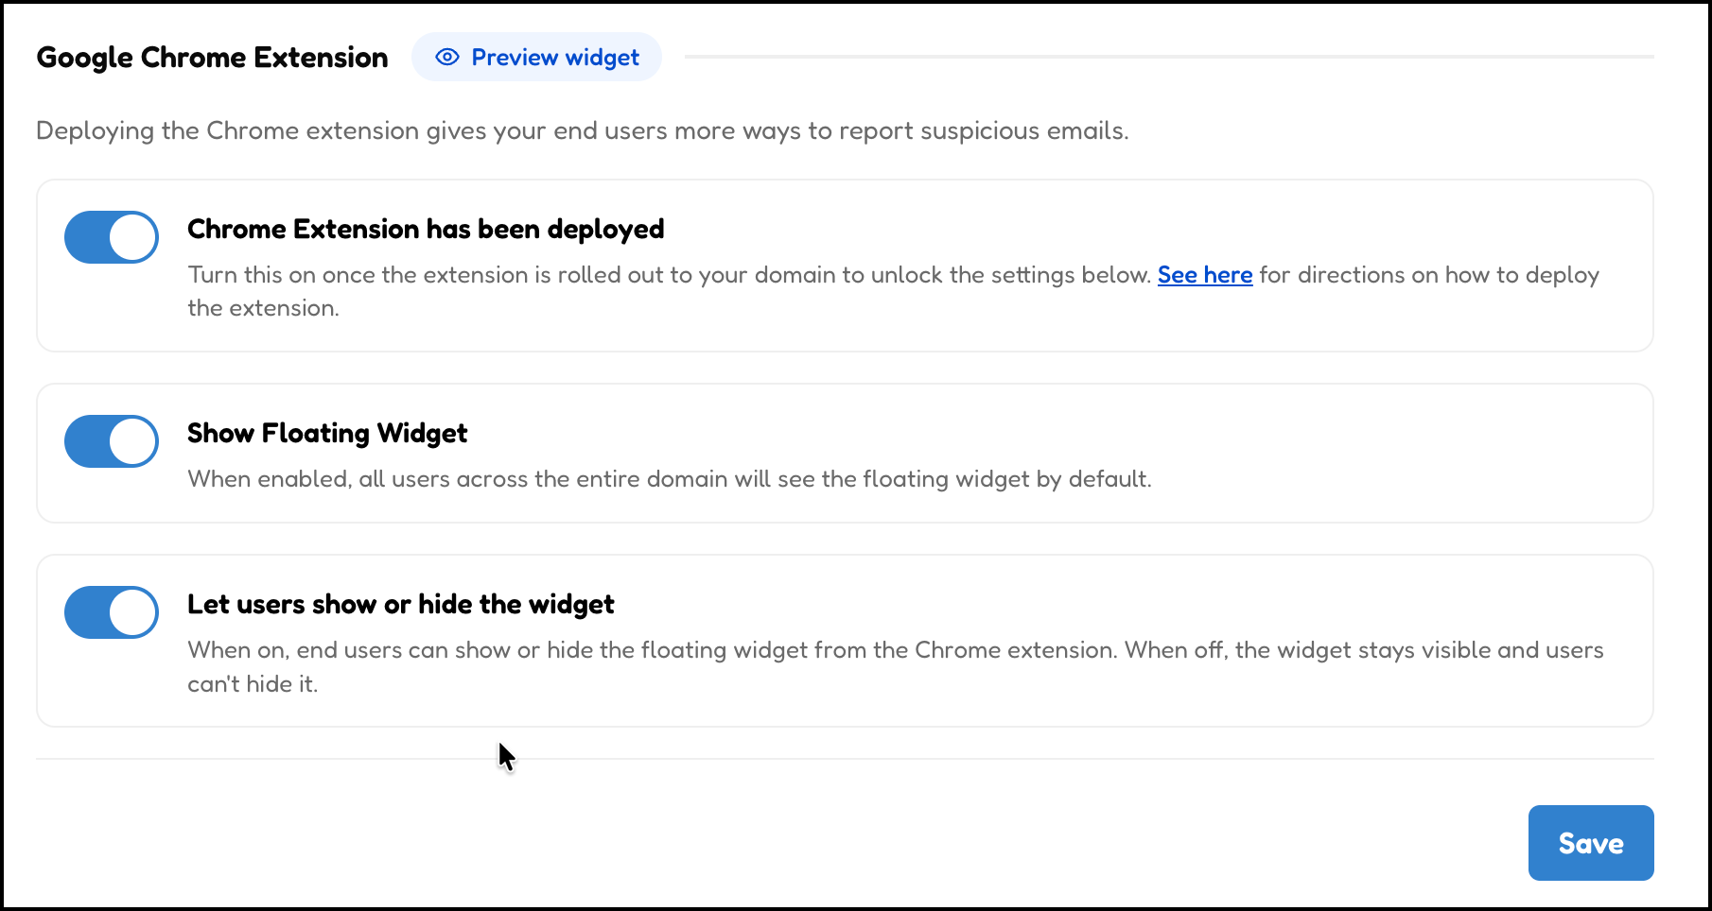Click the divider line right of Preview widget
Screen dimensions: 1712x911
coord(1169,57)
